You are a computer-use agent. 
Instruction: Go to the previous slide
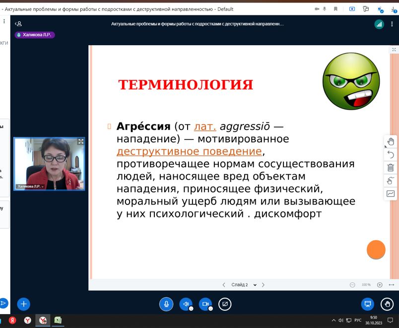click(224, 285)
